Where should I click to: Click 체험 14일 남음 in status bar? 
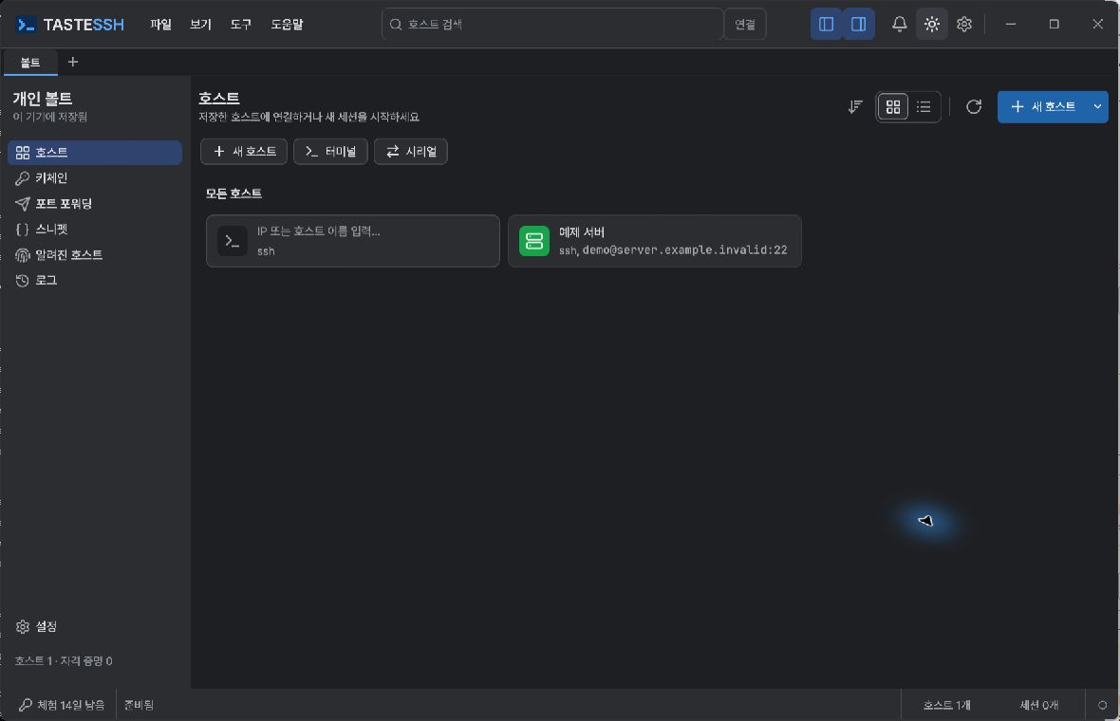click(x=62, y=705)
